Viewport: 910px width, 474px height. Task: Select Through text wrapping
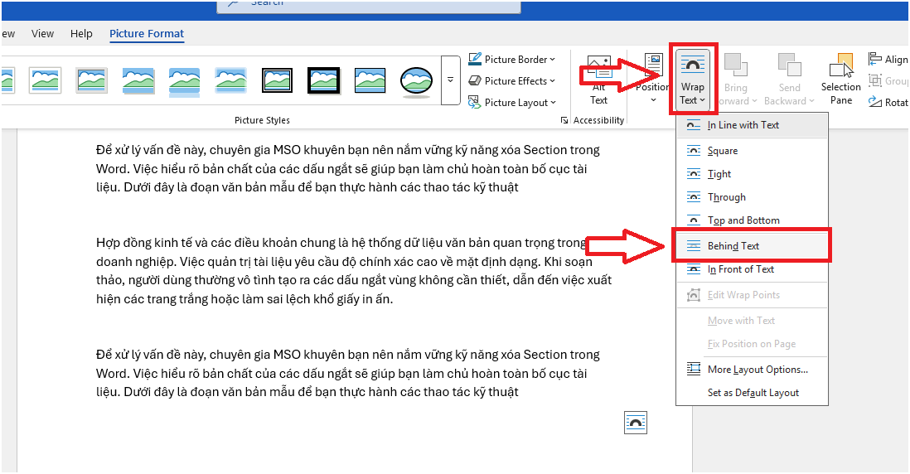(753, 197)
